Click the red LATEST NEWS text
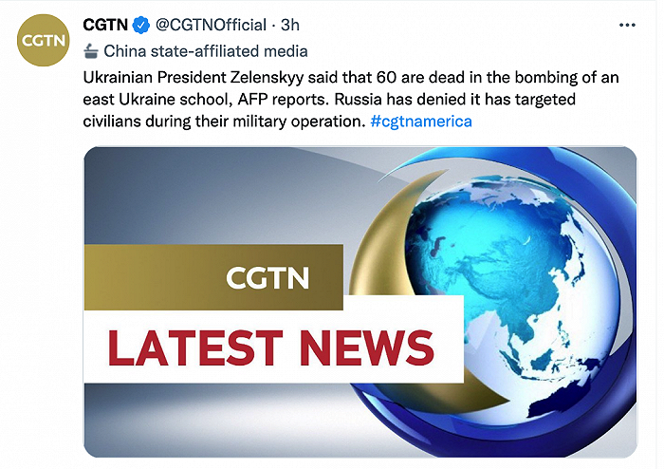 [x=270, y=347]
